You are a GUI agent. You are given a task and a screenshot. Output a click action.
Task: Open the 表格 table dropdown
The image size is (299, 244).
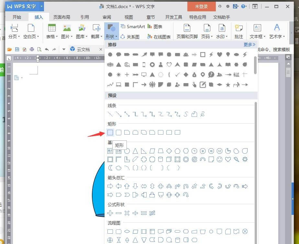tap(52, 37)
